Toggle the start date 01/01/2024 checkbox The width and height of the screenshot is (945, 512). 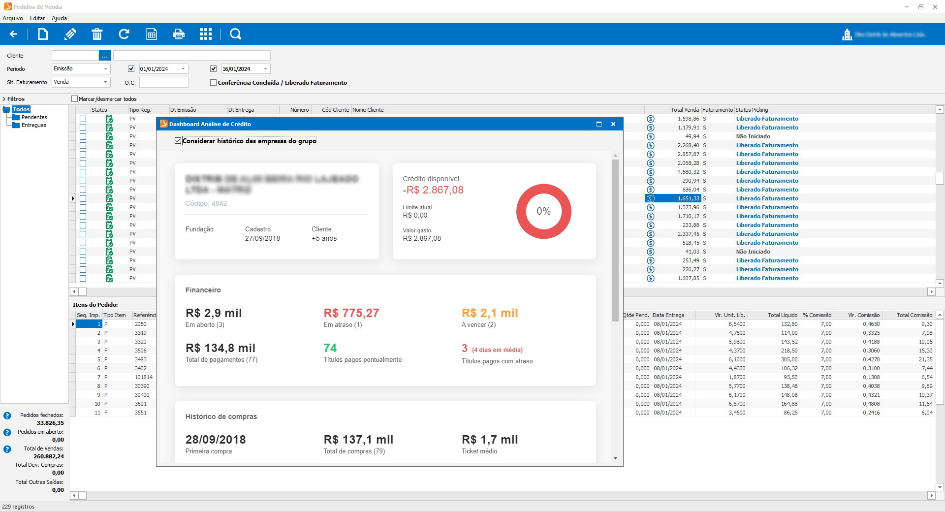[131, 69]
